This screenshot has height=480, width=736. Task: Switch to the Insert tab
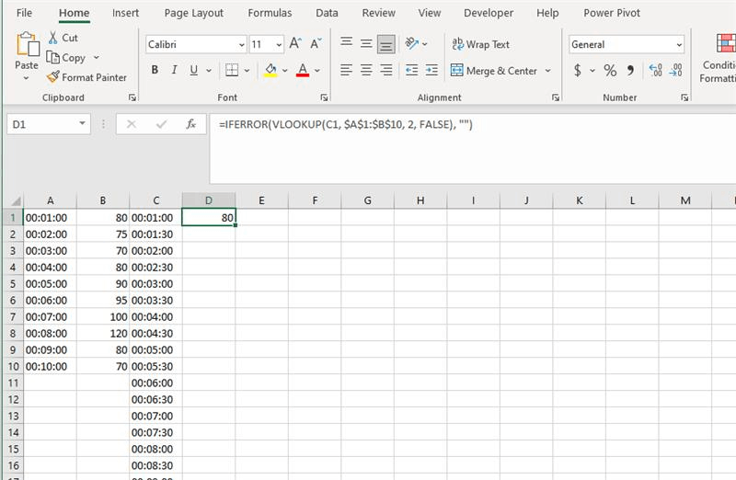[125, 13]
